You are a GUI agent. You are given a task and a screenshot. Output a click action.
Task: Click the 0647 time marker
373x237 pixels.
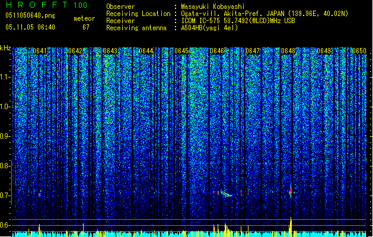[253, 51]
